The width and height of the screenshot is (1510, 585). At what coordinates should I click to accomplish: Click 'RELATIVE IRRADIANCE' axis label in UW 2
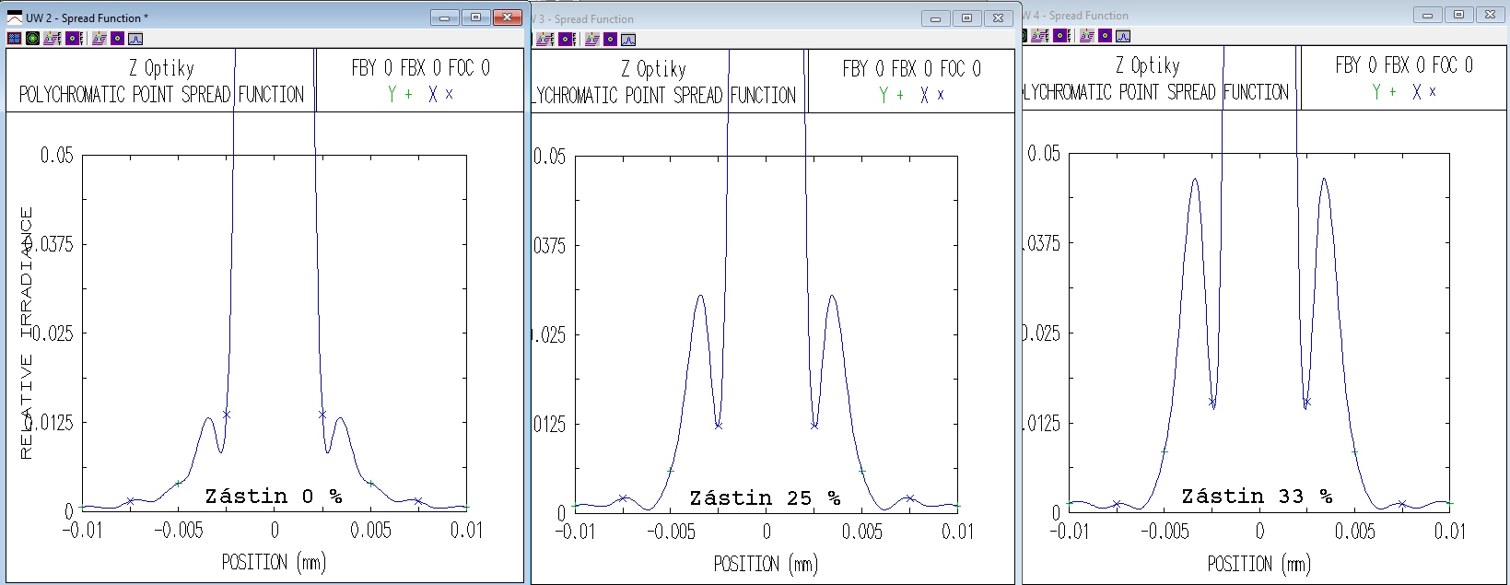(27, 333)
